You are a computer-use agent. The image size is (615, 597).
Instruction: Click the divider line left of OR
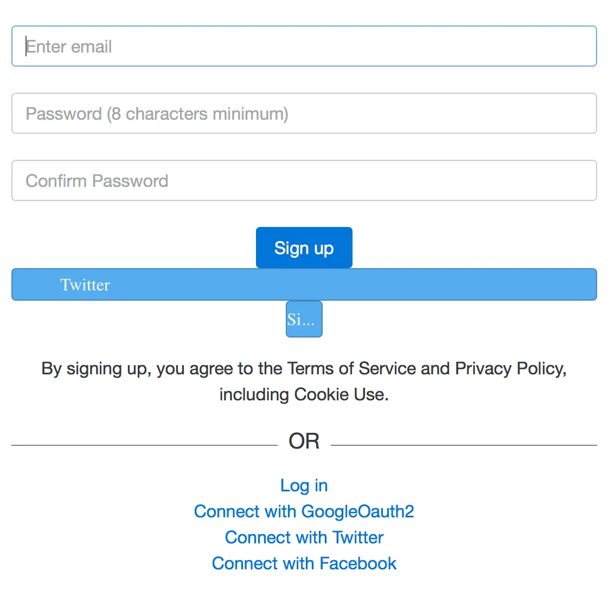144,445
